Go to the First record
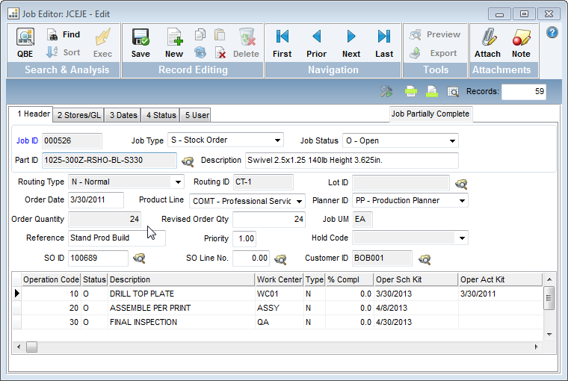568x381 pixels. pyautogui.click(x=283, y=43)
